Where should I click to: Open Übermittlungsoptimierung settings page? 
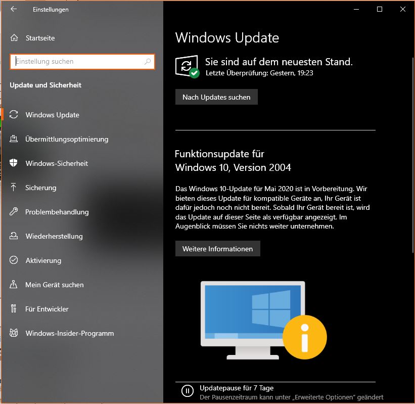click(67, 139)
